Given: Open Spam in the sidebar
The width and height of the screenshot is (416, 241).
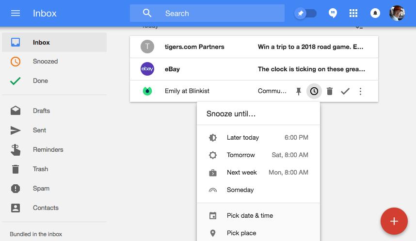Looking at the screenshot, I should [54, 188].
